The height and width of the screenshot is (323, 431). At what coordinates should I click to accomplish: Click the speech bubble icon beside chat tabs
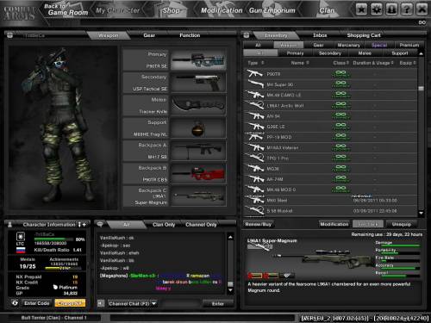point(100,224)
